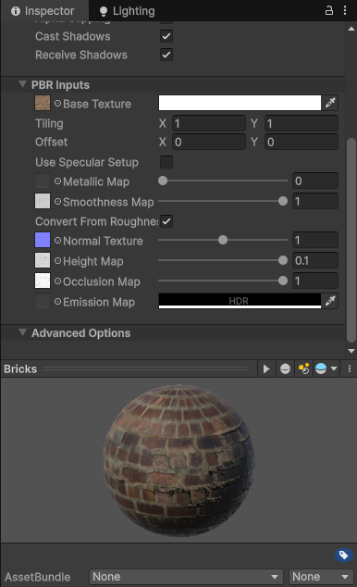This screenshot has height=587, width=357.
Task: Select the Base Texture thumbnail slot
Action: click(43, 103)
